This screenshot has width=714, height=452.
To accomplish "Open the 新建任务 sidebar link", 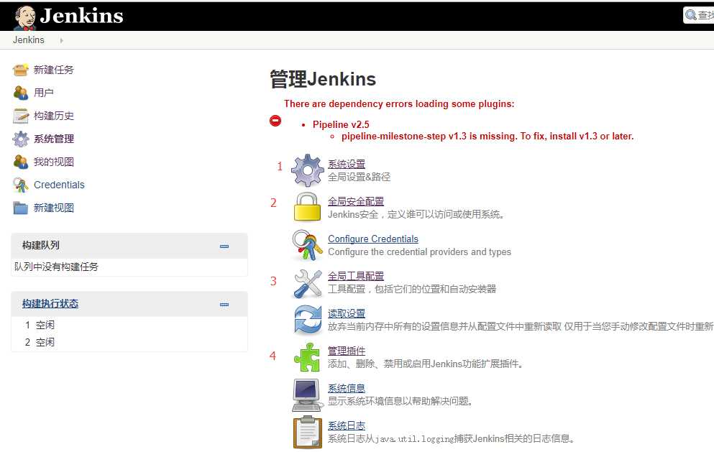I will [54, 70].
